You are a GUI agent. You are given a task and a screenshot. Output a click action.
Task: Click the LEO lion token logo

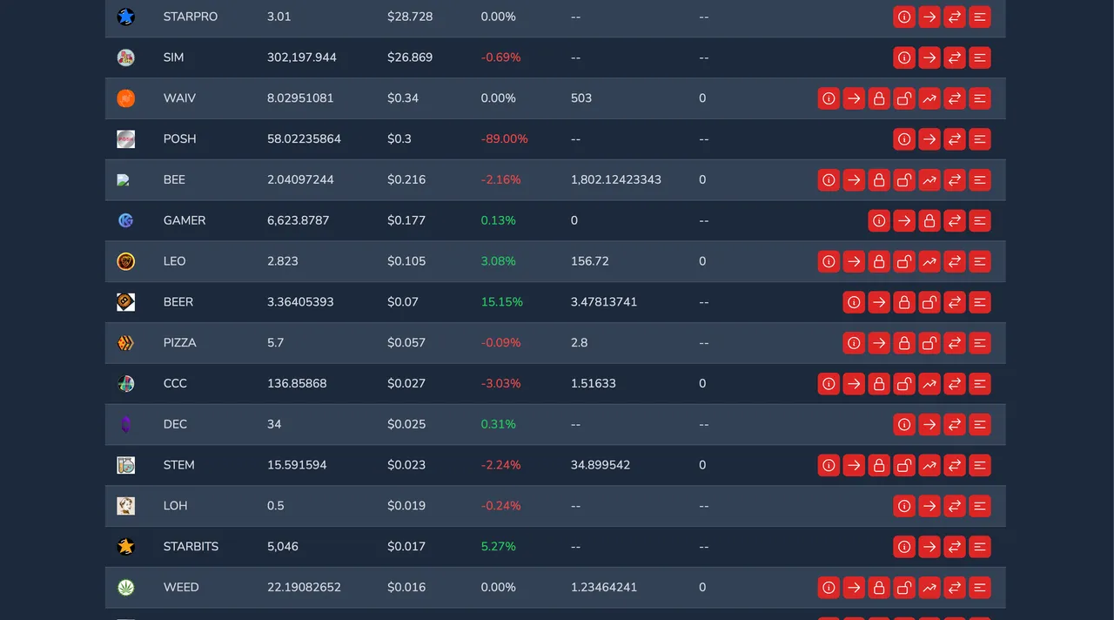click(126, 261)
